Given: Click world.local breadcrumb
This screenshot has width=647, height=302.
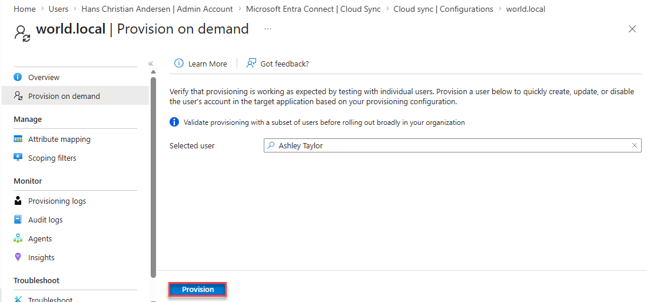Looking at the screenshot, I should tap(526, 9).
